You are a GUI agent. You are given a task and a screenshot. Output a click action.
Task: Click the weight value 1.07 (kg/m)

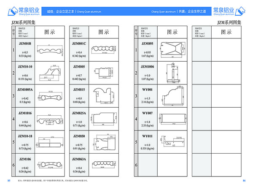pyautogui.click(x=147, y=79)
